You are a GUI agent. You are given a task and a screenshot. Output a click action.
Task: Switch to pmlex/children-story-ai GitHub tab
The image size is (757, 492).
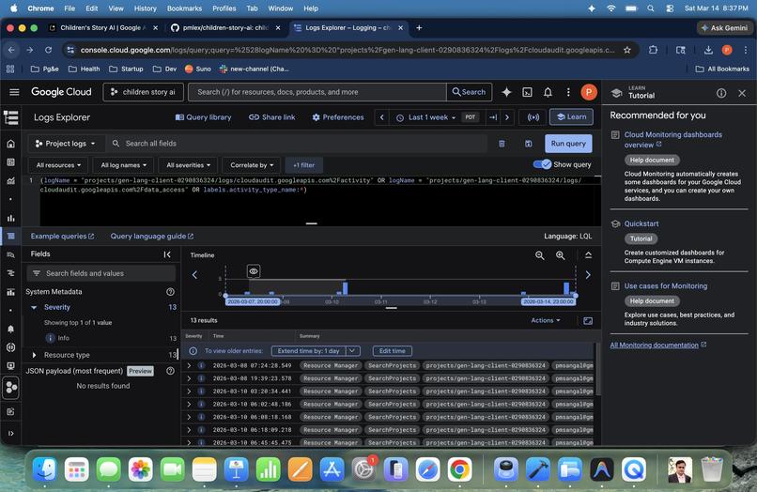click(225, 28)
